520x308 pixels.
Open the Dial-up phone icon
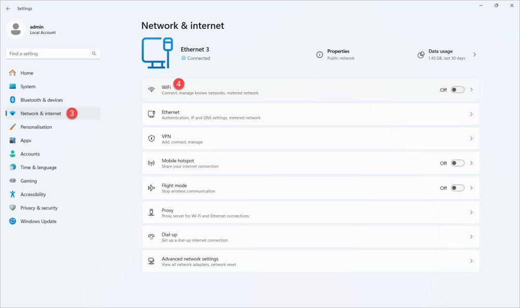151,236
